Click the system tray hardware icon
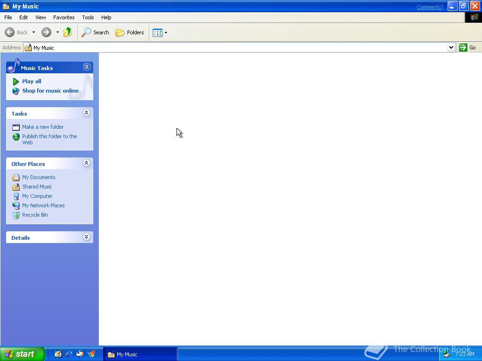482x361 pixels. pyautogui.click(x=447, y=354)
